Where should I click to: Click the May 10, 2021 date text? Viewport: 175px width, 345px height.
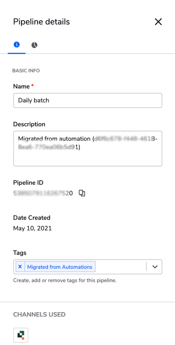[x=32, y=228]
